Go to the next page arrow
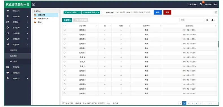This screenshot has height=107, width=223. tap(215, 103)
